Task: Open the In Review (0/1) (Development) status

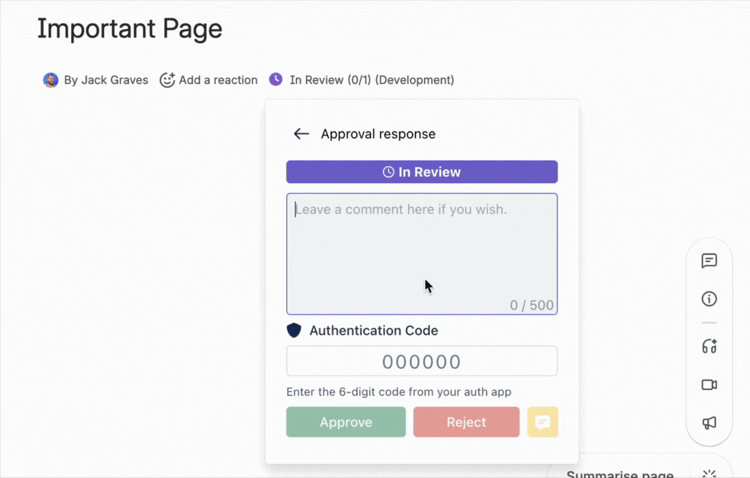Action: pos(371,79)
